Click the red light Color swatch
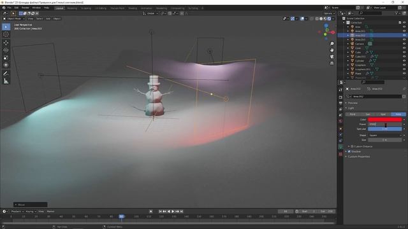Viewport: 408px width, 229px height. 385,120
